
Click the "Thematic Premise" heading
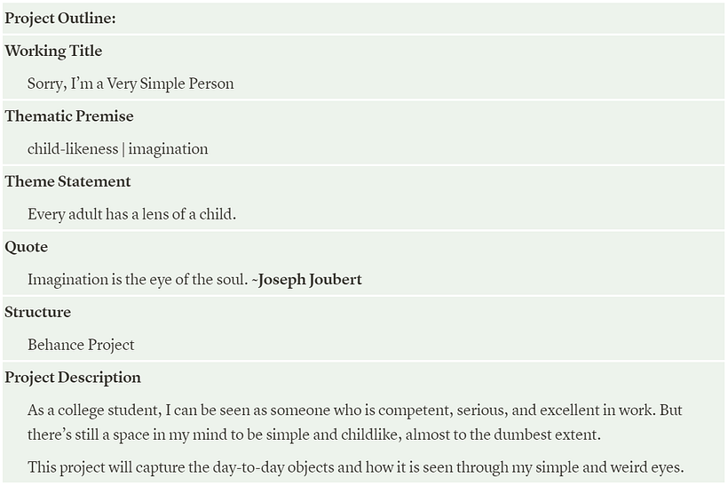click(69, 116)
